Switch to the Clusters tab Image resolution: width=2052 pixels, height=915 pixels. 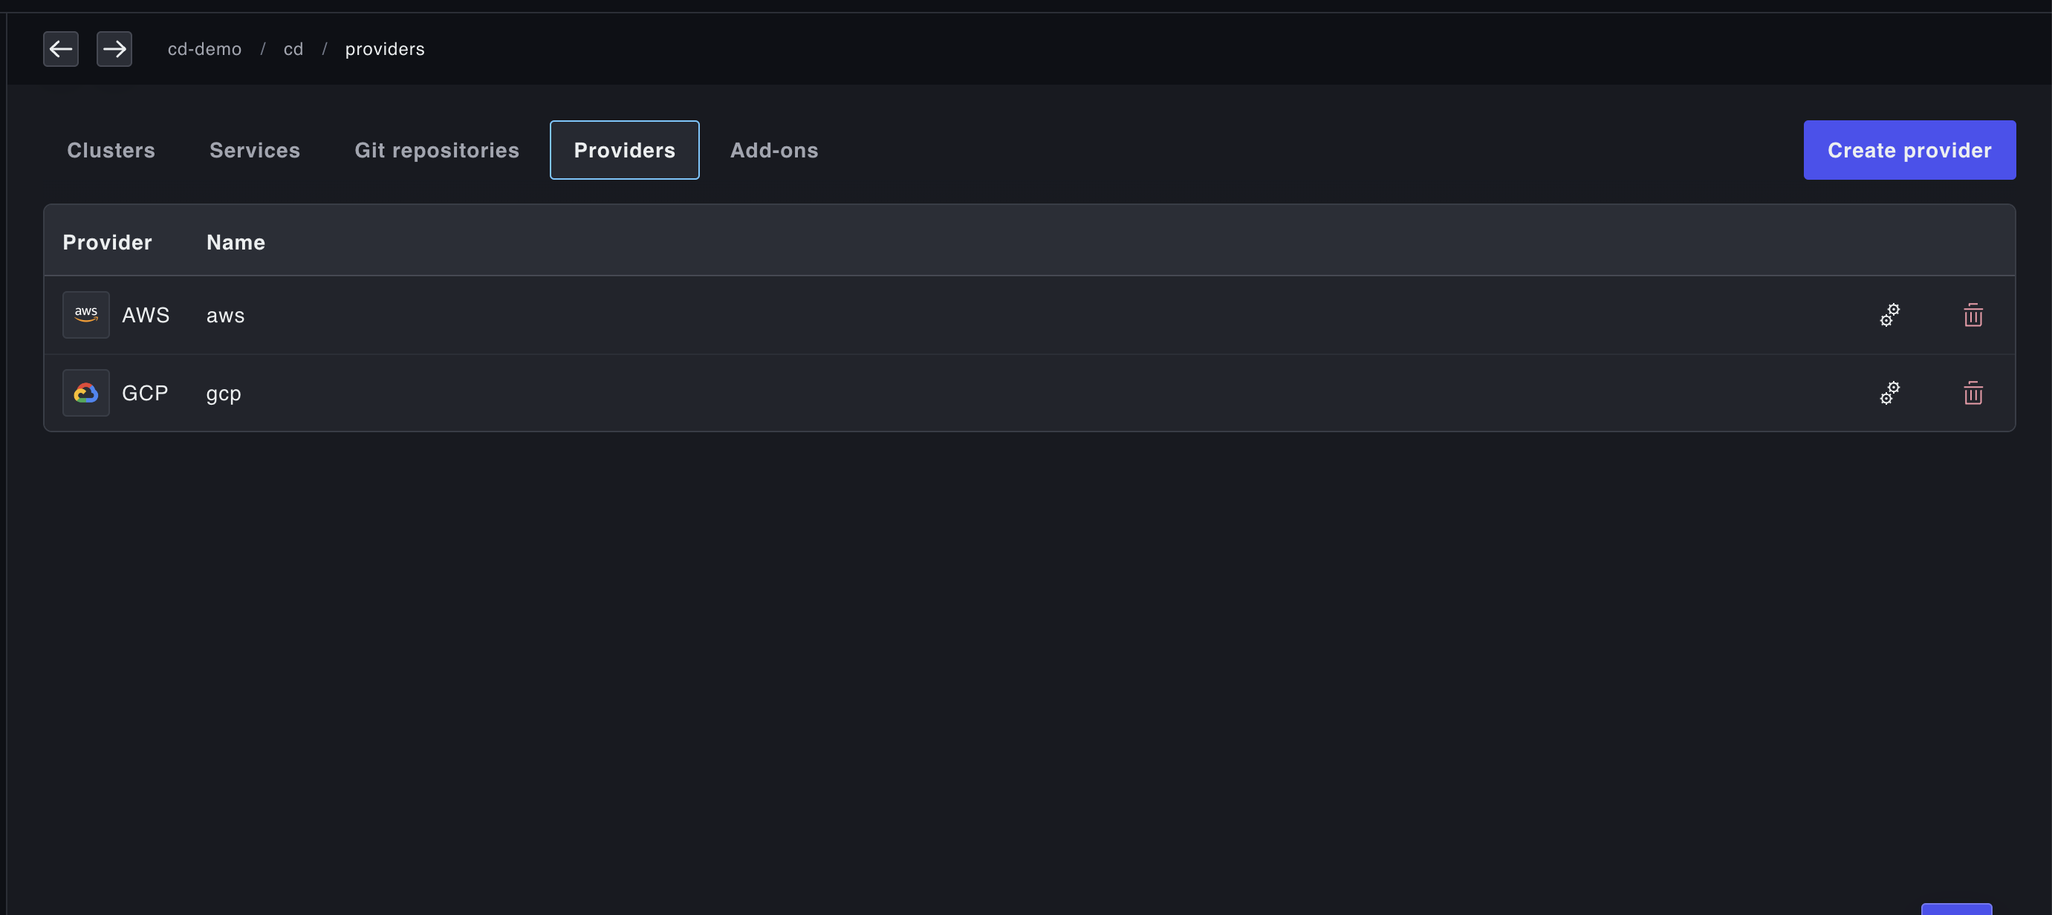coord(111,151)
